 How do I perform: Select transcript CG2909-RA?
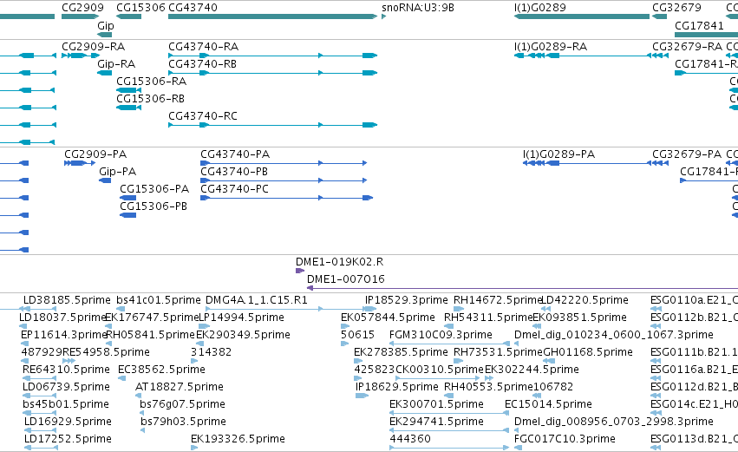coord(93,47)
